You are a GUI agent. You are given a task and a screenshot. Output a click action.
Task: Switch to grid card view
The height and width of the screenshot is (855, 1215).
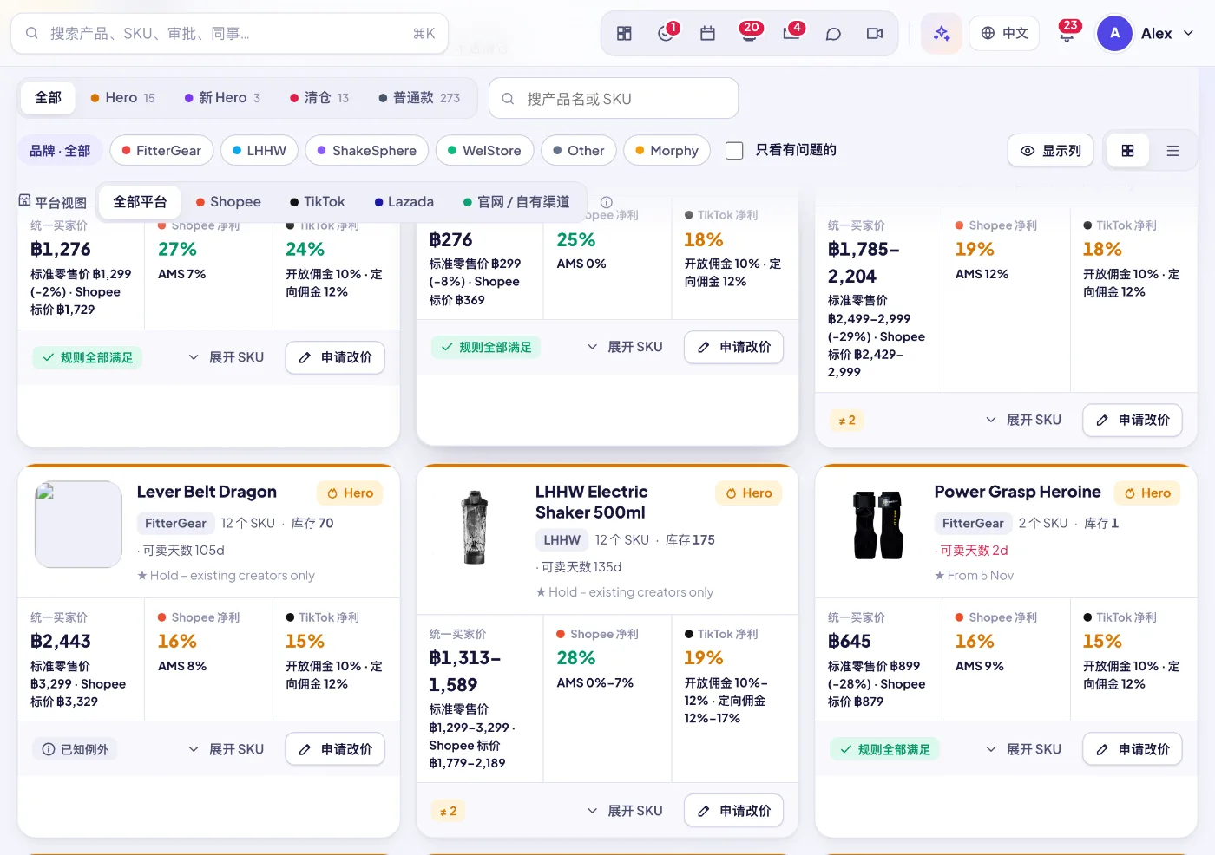(1127, 151)
